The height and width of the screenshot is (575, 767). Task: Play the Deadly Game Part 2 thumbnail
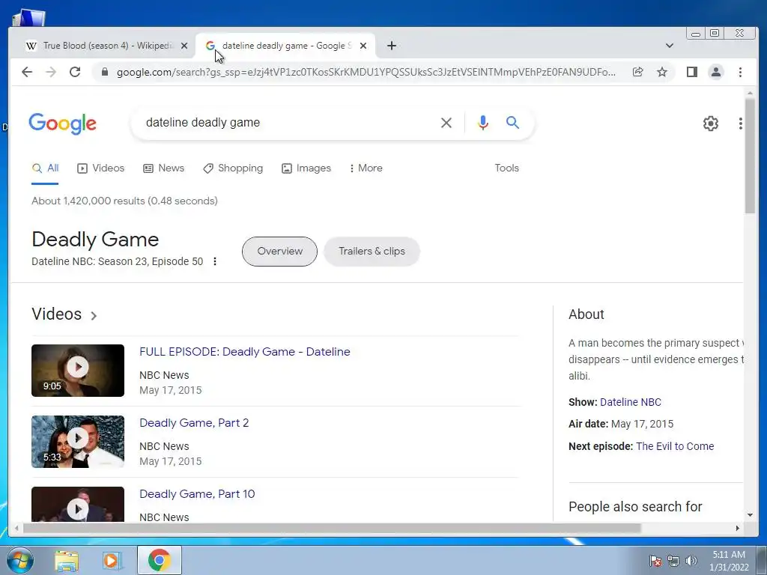coord(78,442)
